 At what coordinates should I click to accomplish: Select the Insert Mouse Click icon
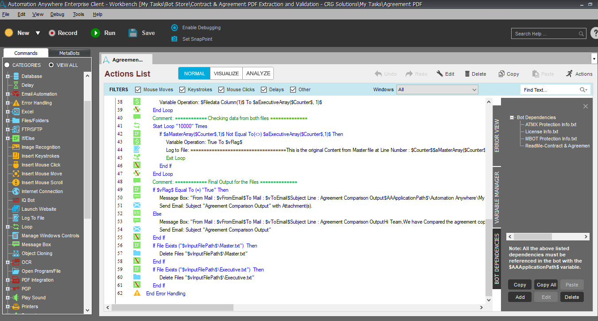tap(16, 165)
